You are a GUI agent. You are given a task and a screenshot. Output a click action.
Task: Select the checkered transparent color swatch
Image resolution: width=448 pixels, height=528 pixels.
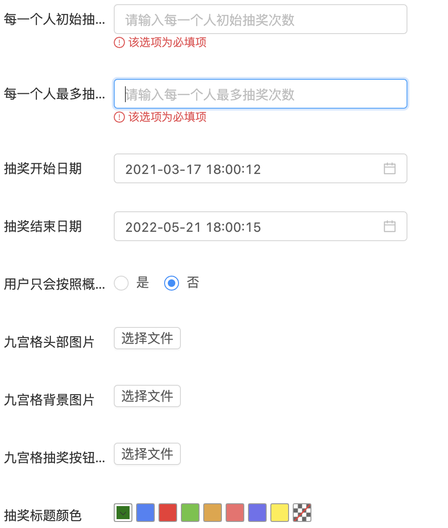point(302,512)
